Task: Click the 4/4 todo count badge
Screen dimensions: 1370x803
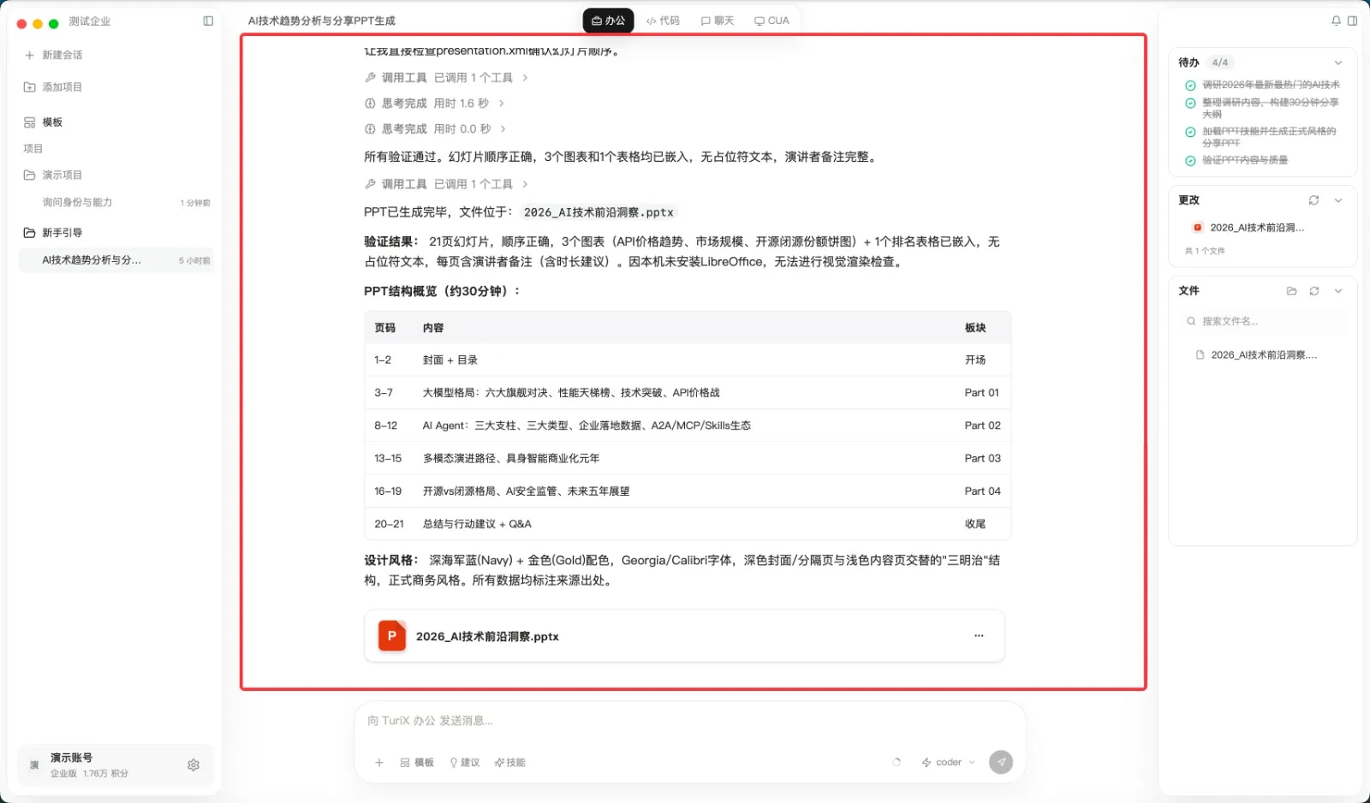Action: click(x=1220, y=63)
